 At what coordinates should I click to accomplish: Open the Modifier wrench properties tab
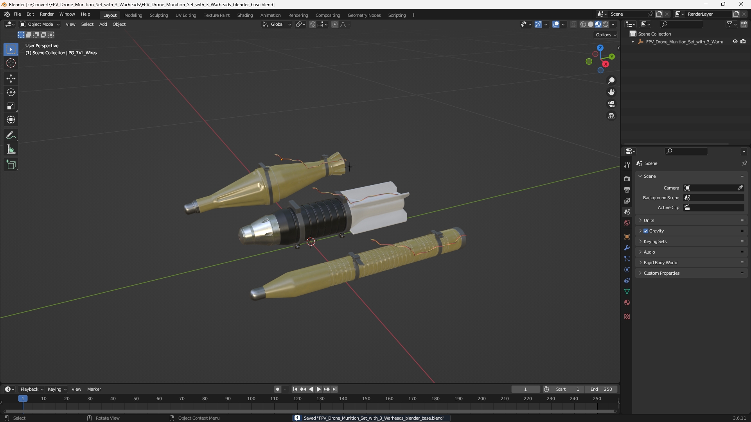point(627,248)
